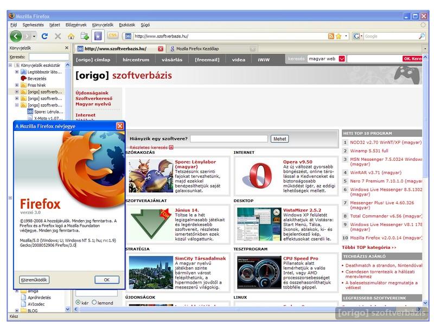Open the back/forward history dropdown arrow
The height and width of the screenshot is (326, 434).
pyautogui.click(x=34, y=36)
